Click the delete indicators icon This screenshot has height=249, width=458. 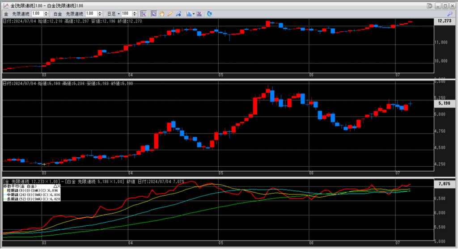pyautogui.click(x=199, y=14)
